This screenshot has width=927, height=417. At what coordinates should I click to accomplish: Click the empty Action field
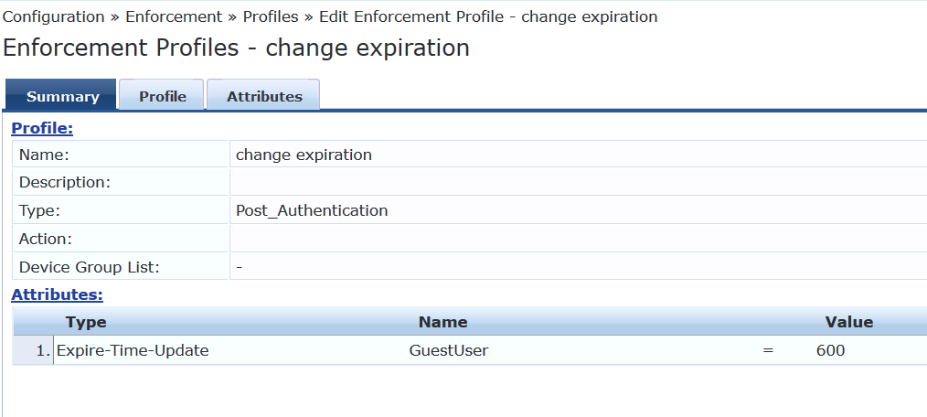click(x=578, y=239)
